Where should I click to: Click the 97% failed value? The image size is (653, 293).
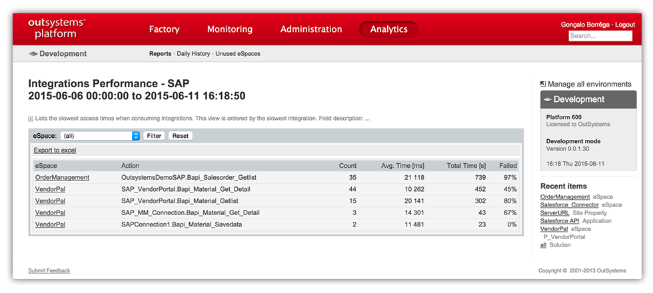[x=510, y=177]
